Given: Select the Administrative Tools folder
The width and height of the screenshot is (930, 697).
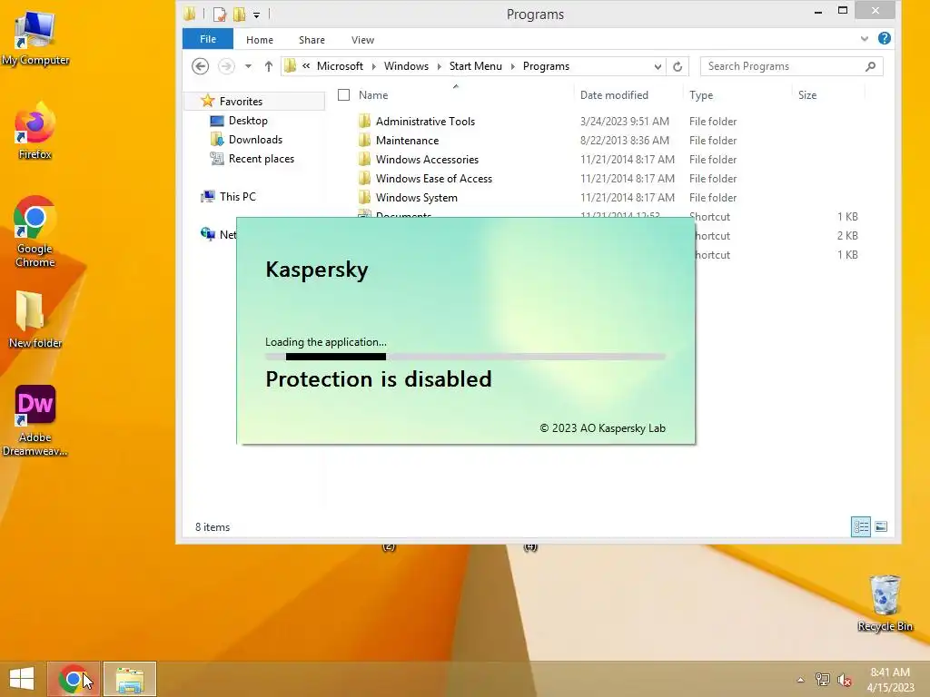Looking at the screenshot, I should pos(425,122).
